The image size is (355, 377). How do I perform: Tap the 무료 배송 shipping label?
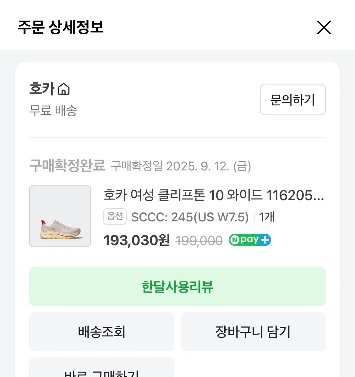pos(53,111)
